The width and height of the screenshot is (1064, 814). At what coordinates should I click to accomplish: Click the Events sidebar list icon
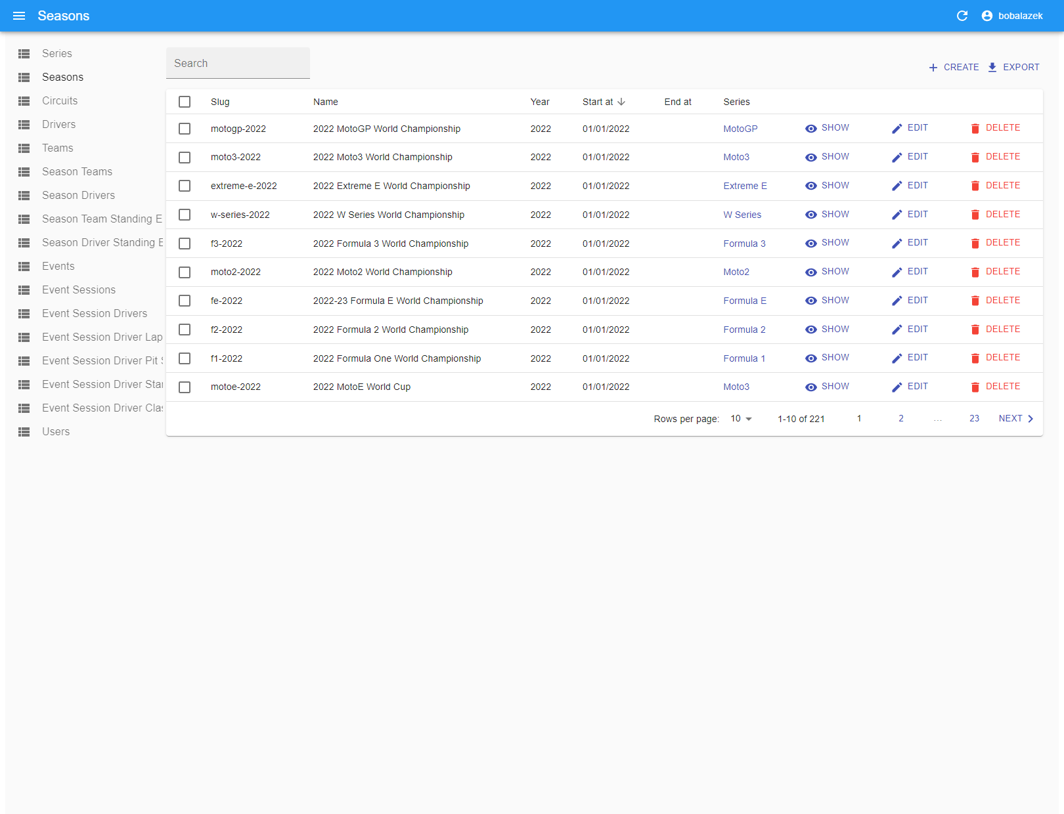coord(24,267)
